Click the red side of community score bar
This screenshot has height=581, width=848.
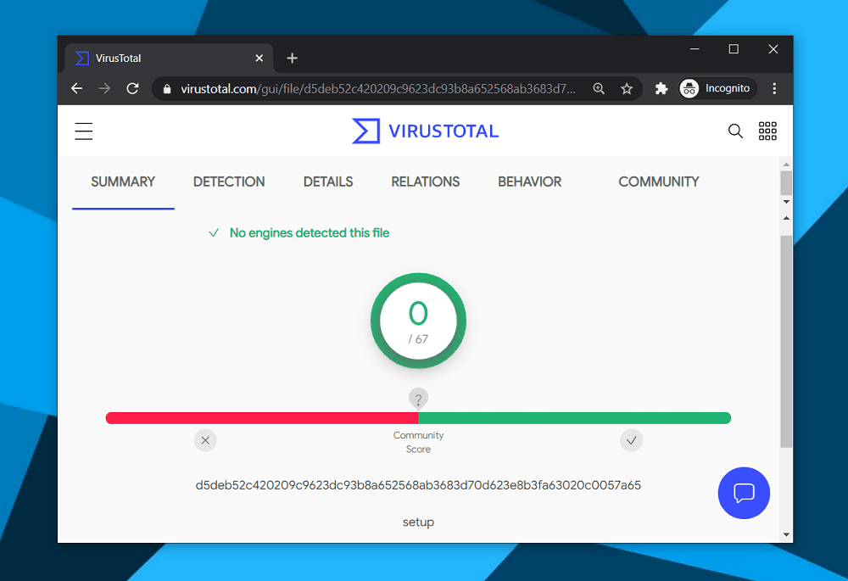(x=262, y=418)
